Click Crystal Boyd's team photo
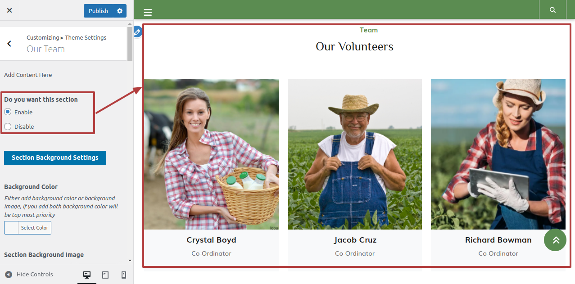The height and width of the screenshot is (284, 575). coord(211,154)
